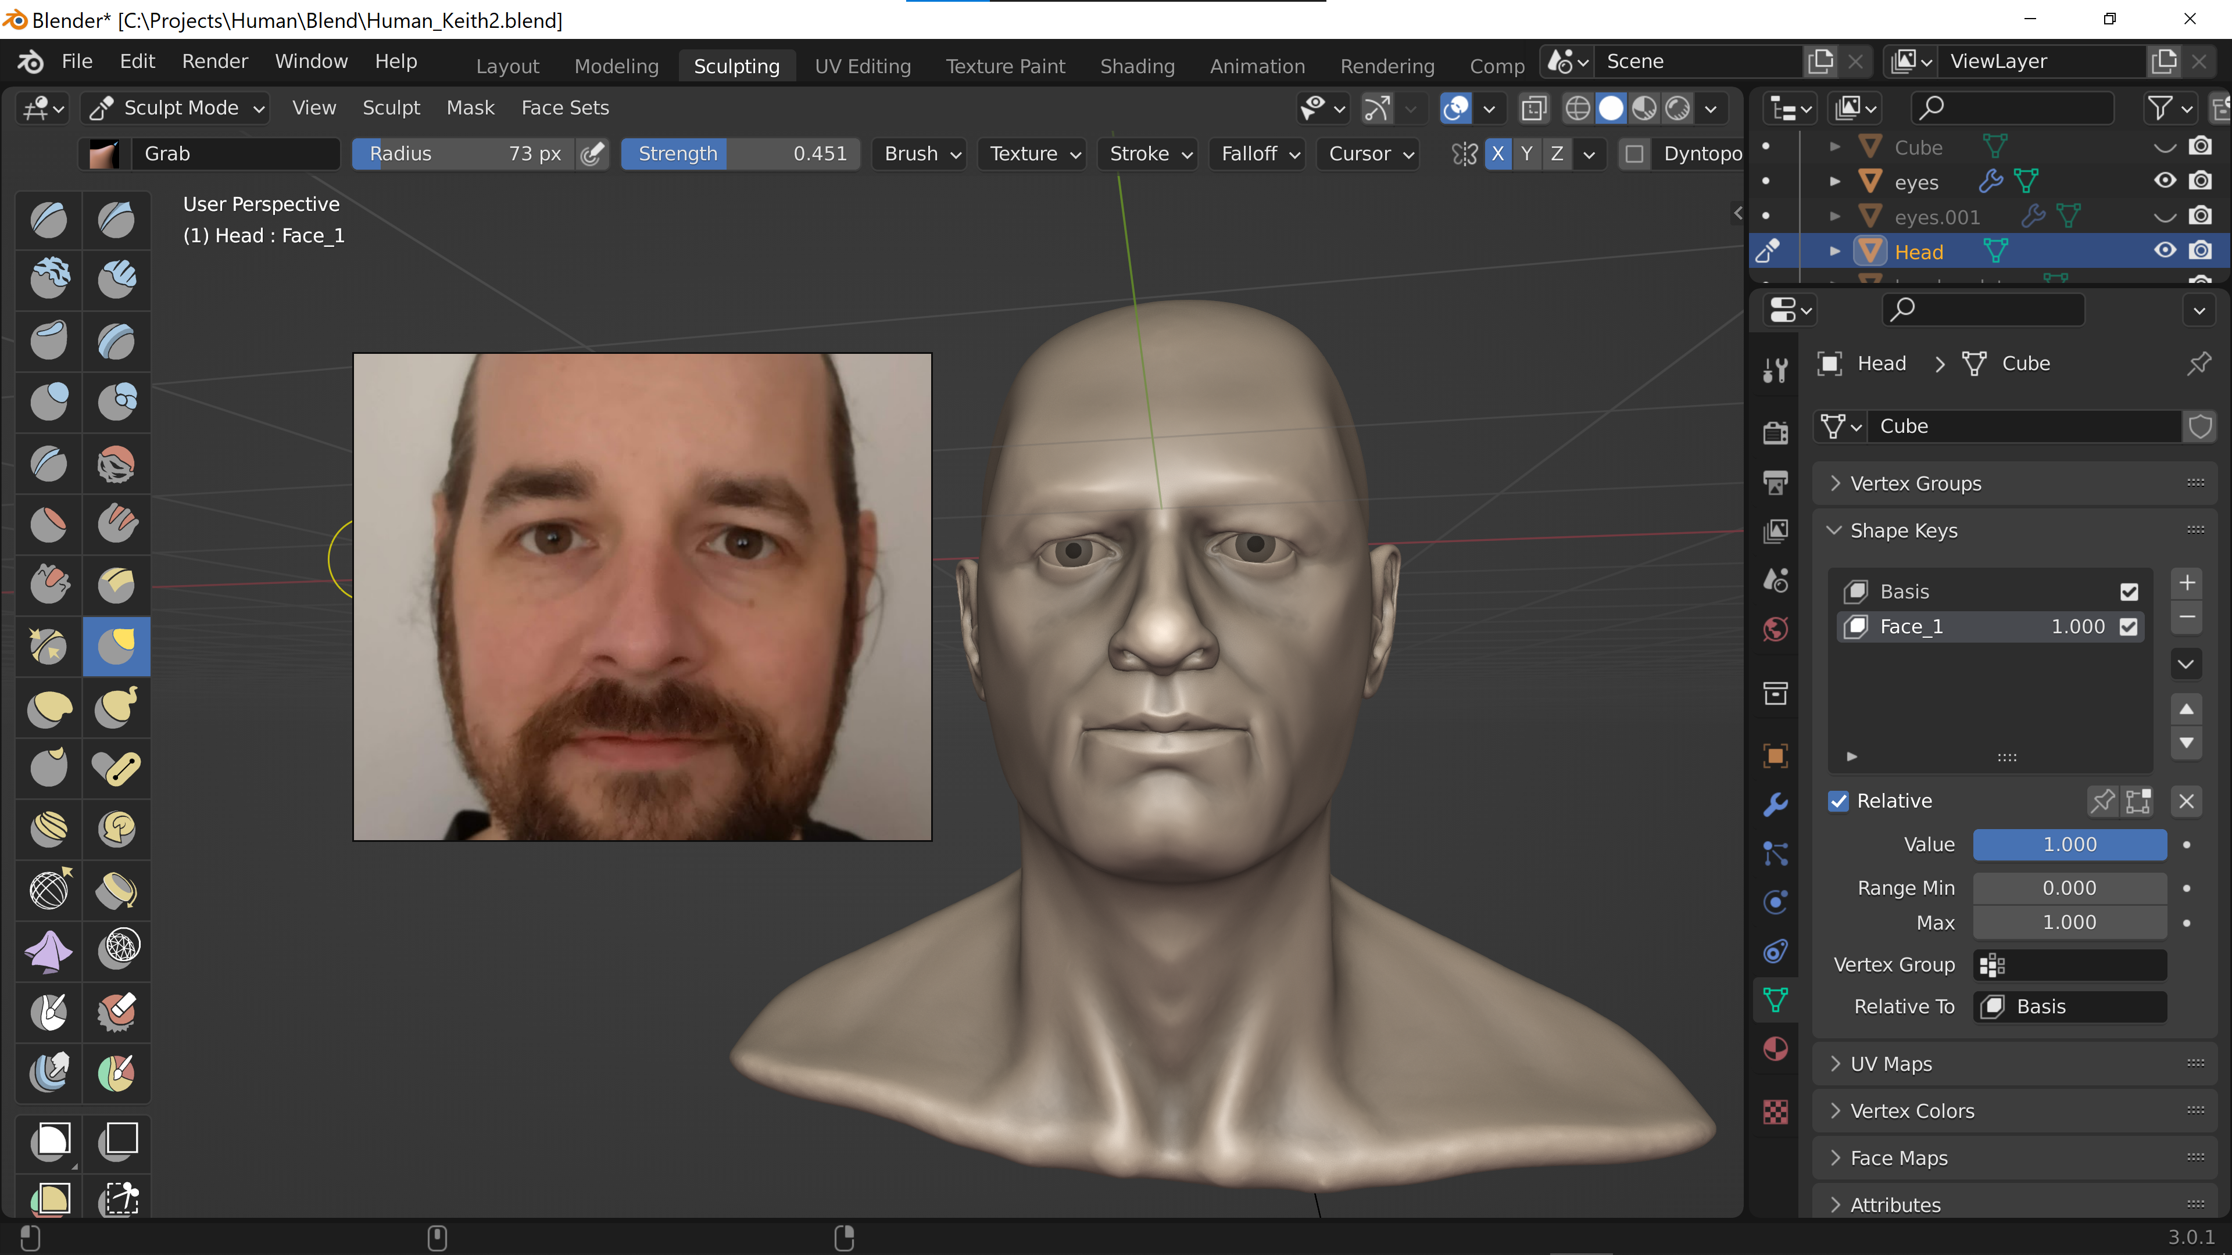The width and height of the screenshot is (2232, 1255).
Task: Expand the Vertex Groups panel
Action: pyautogui.click(x=1915, y=483)
